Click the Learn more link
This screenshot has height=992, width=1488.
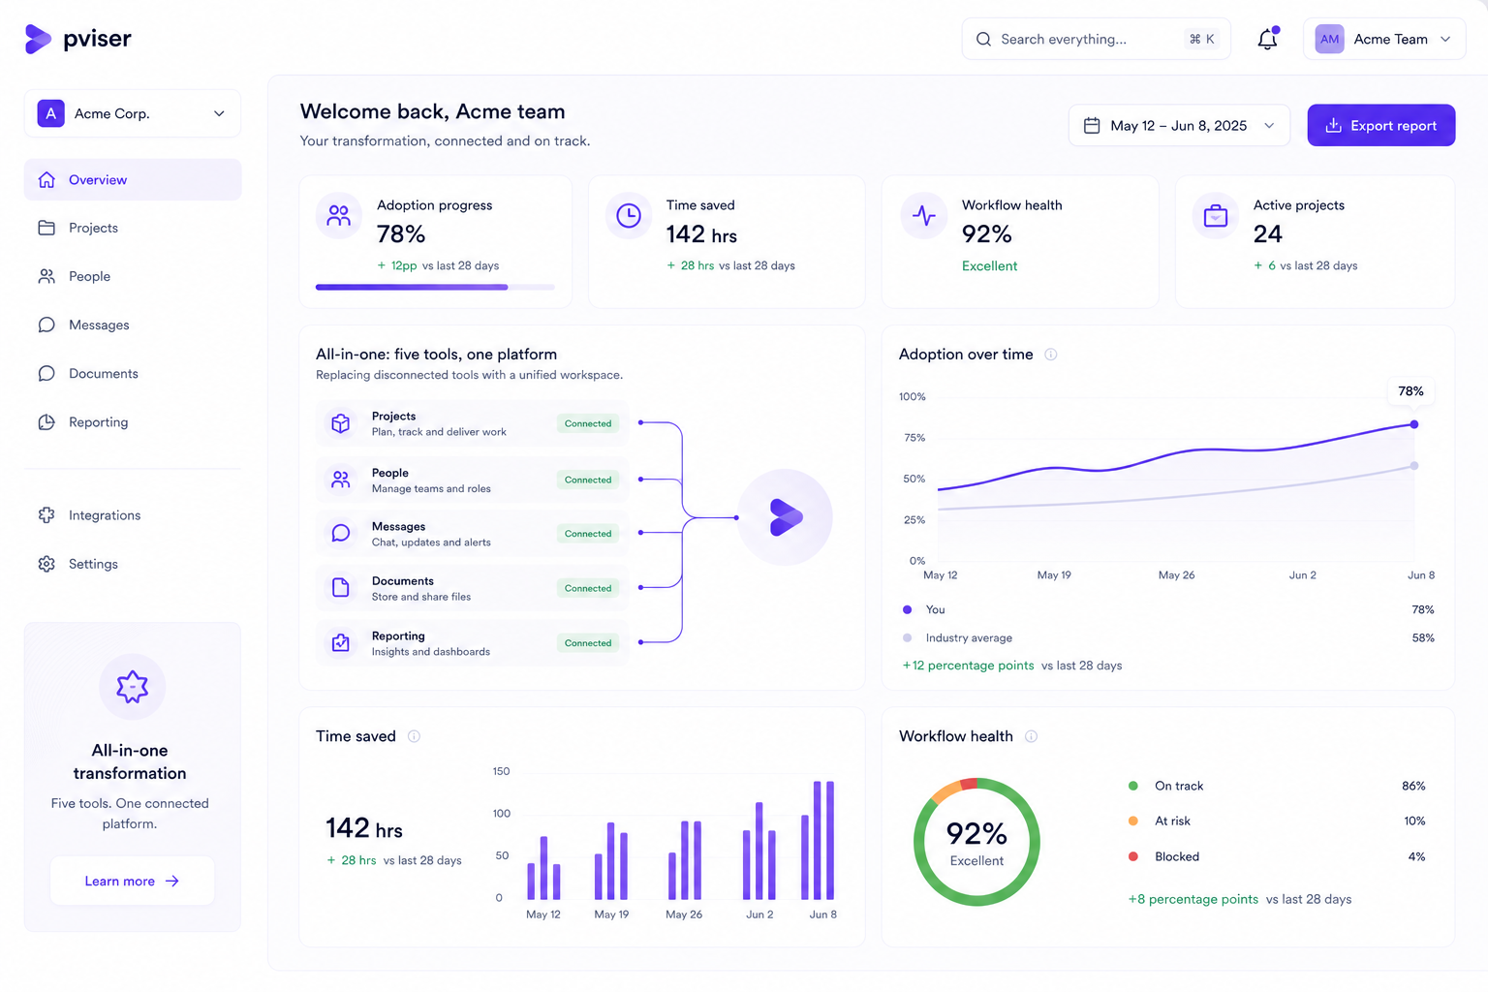tap(133, 881)
